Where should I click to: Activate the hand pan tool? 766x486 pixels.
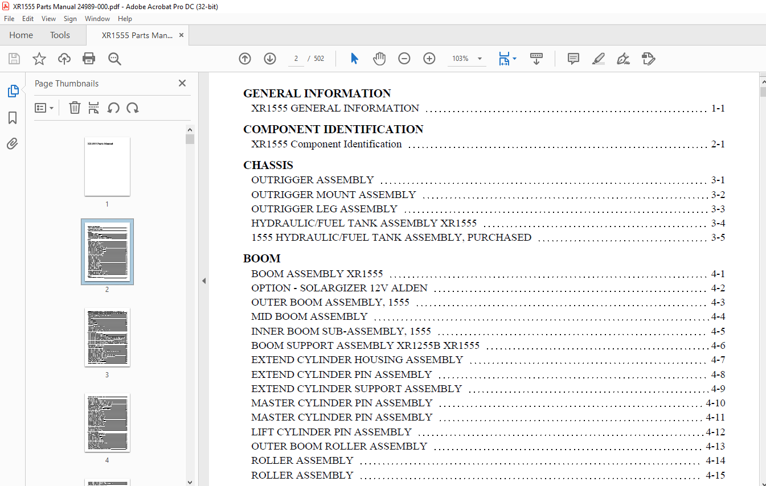pyautogui.click(x=379, y=59)
